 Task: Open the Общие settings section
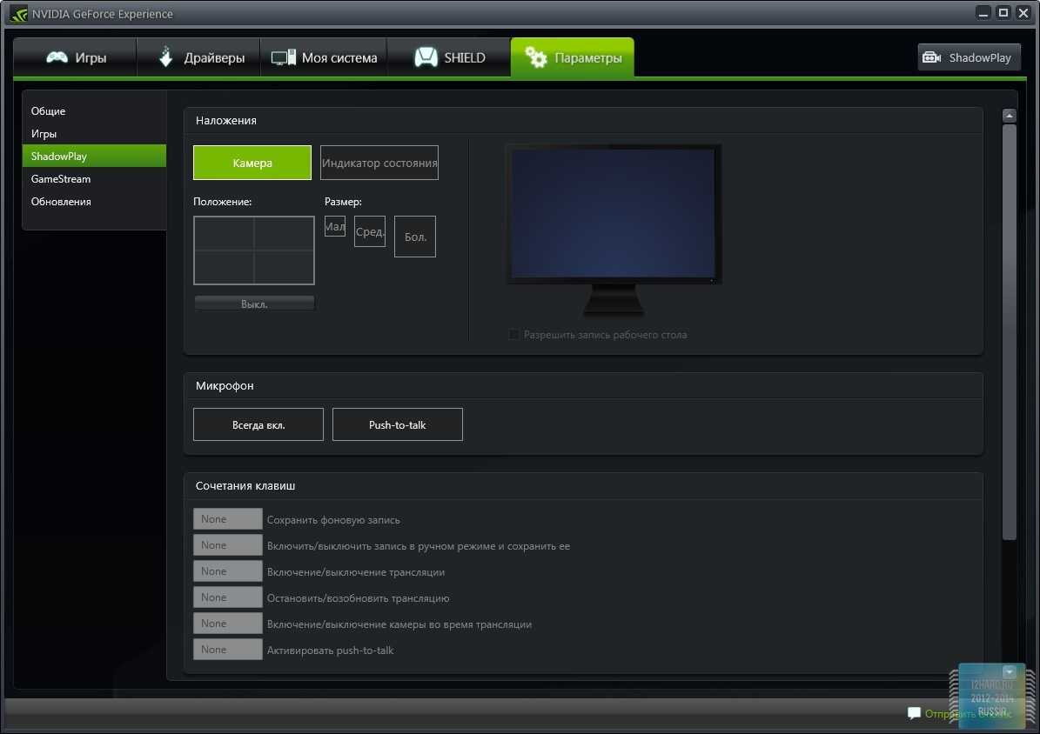(x=49, y=111)
